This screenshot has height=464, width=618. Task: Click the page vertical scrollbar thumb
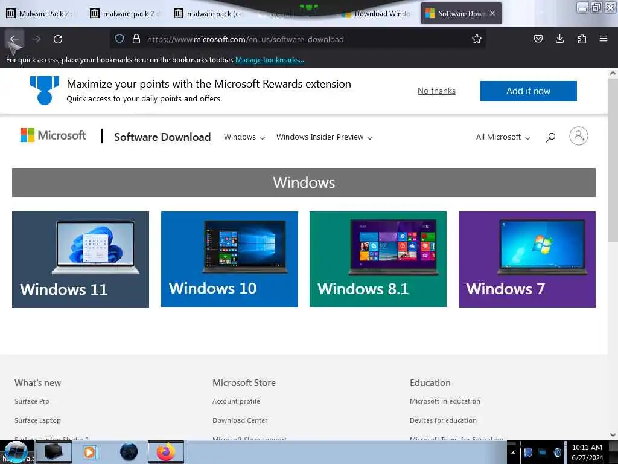613,159
